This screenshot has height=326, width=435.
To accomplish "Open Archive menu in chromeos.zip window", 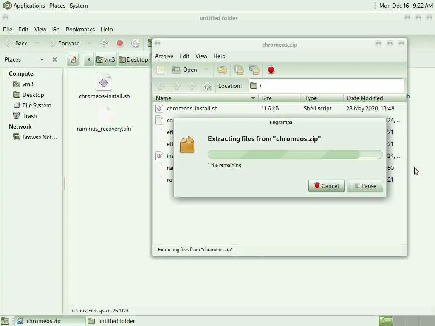I will click(164, 56).
